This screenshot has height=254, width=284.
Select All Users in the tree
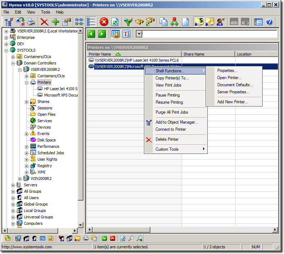31,198
